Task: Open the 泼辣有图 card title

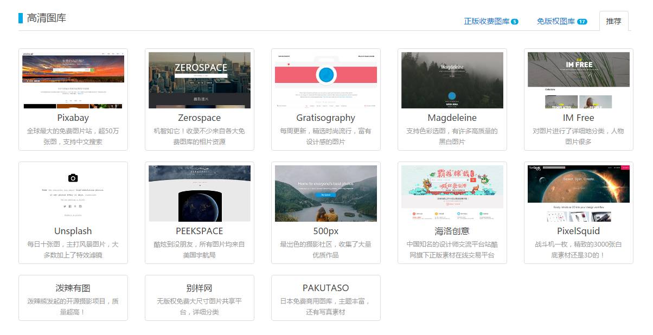Action: click(73, 288)
